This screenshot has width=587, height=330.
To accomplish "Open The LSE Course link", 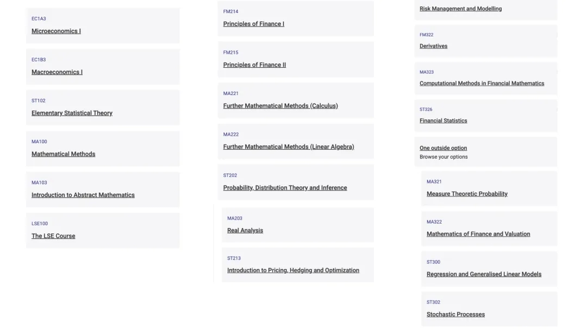I will (x=53, y=236).
